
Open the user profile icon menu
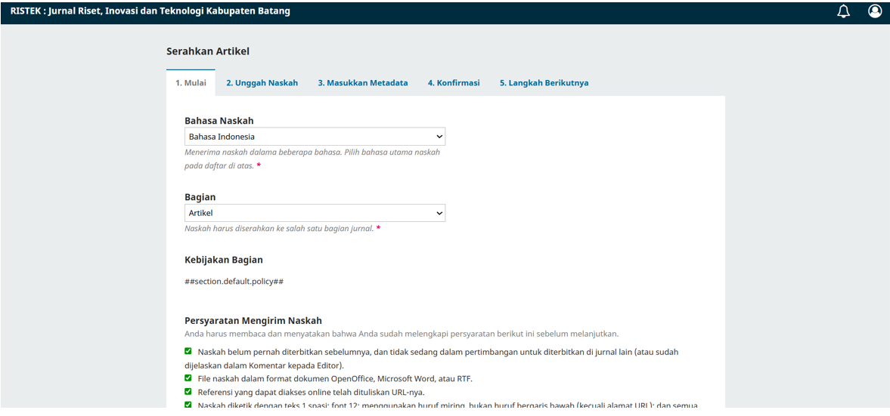tap(875, 11)
